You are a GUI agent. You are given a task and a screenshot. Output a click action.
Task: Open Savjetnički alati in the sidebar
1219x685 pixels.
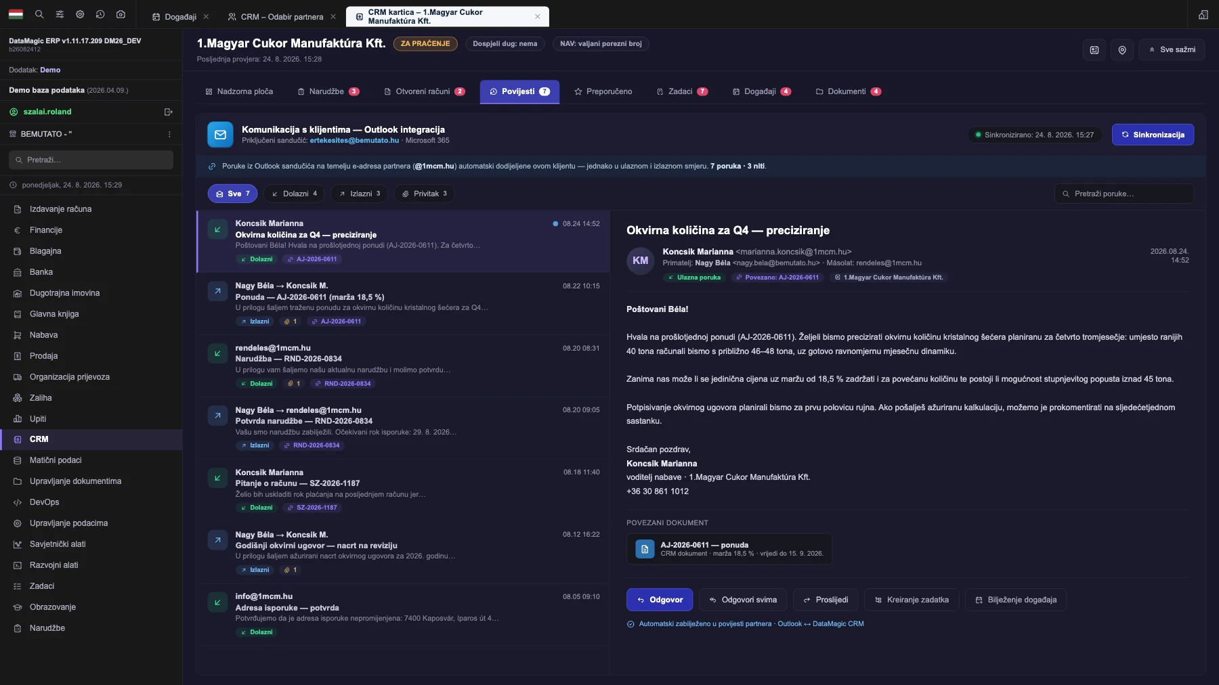[x=91, y=544]
